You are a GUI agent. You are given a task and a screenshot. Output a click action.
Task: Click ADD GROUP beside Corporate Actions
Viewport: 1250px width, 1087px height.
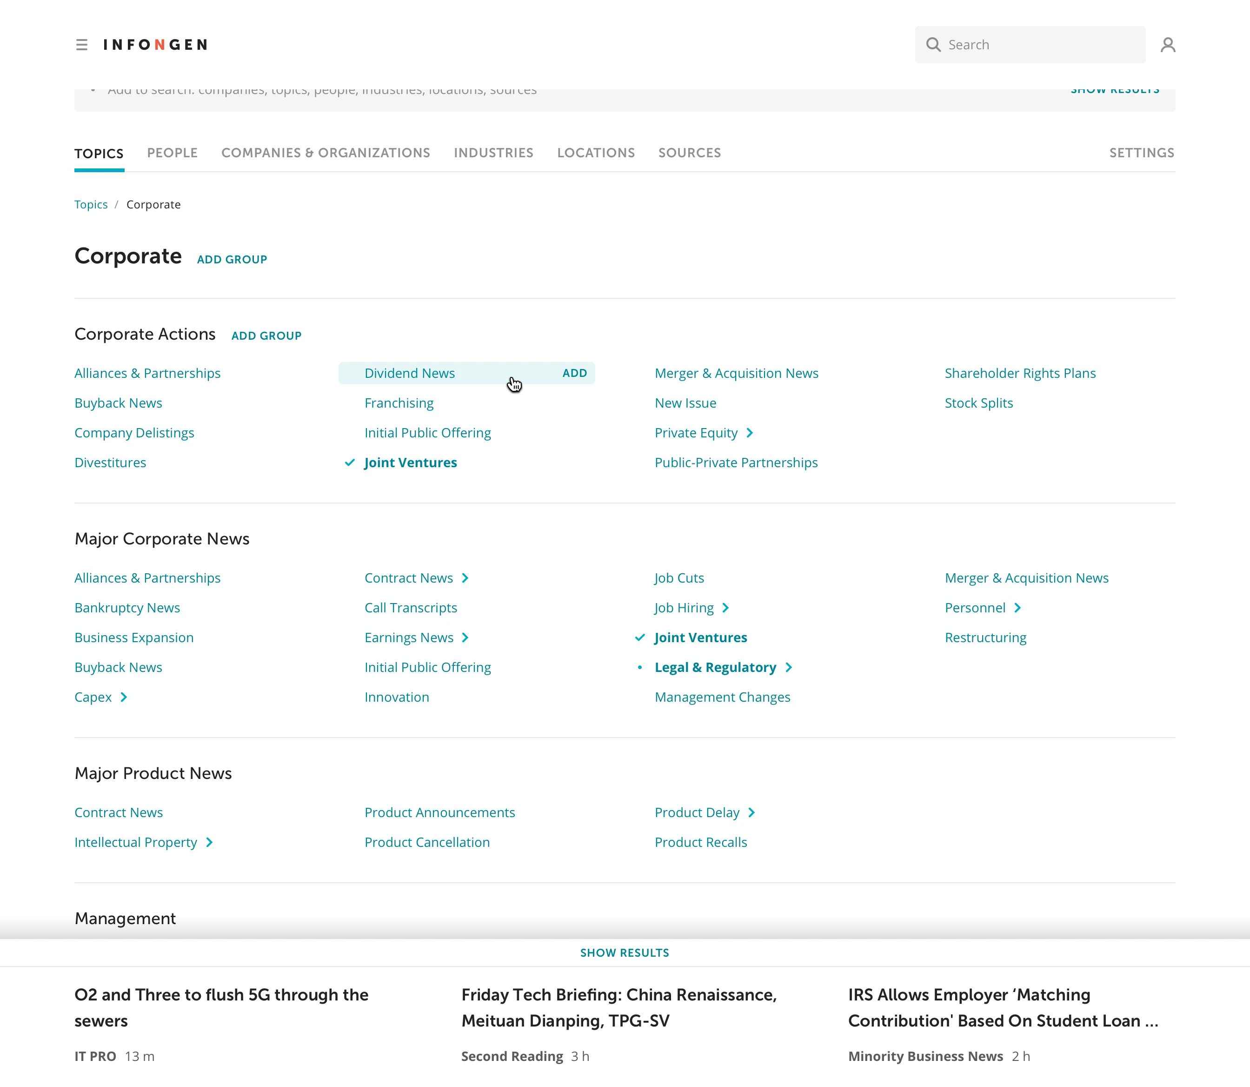point(266,336)
